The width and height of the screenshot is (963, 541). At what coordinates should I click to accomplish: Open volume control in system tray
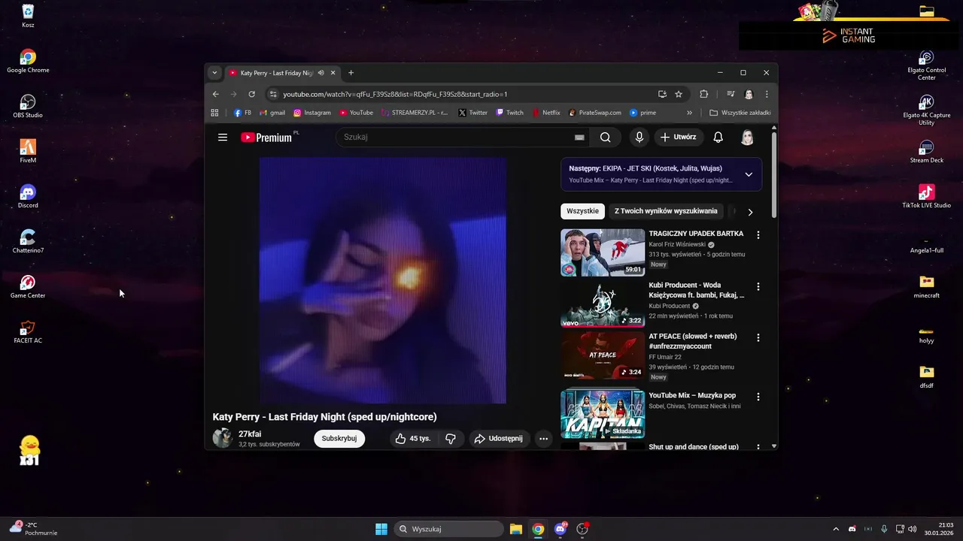[x=913, y=529]
